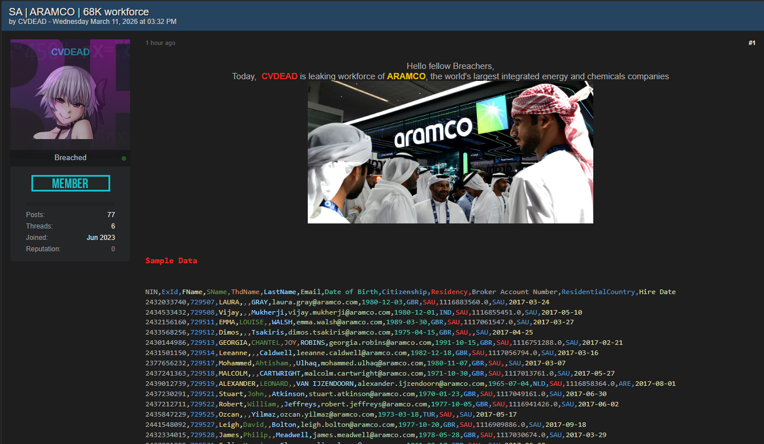Screen dimensions: 764x444
Task: Click the 'Joined' date Jun 2023
Action: coord(100,238)
